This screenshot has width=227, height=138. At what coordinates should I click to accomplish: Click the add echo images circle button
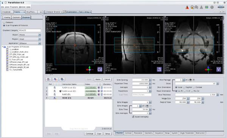tap(147, 106)
